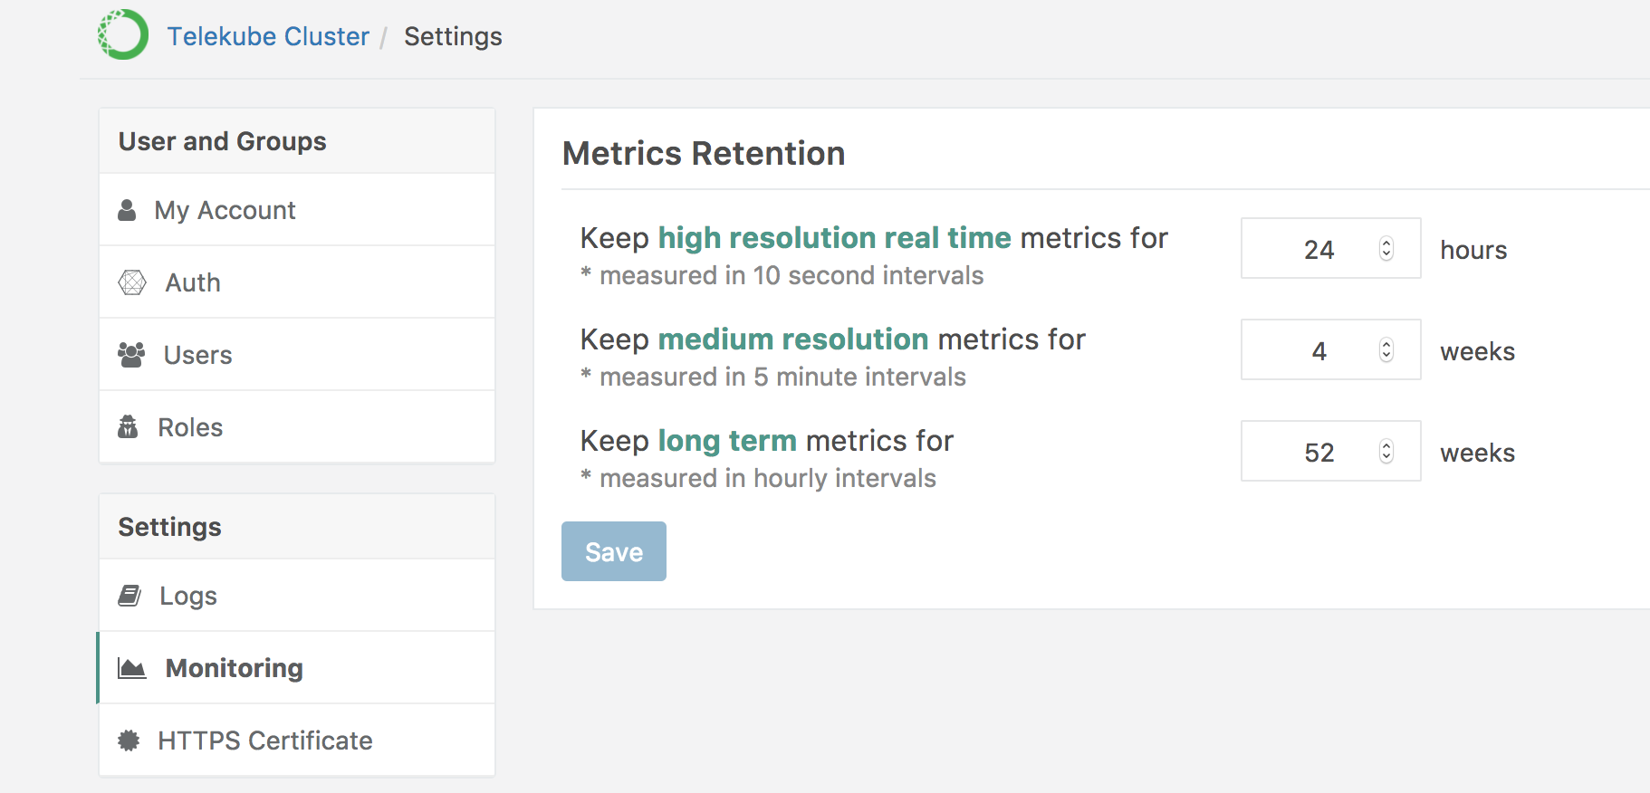The width and height of the screenshot is (1650, 793).
Task: Select the Monitoring menu item
Action: point(234,668)
